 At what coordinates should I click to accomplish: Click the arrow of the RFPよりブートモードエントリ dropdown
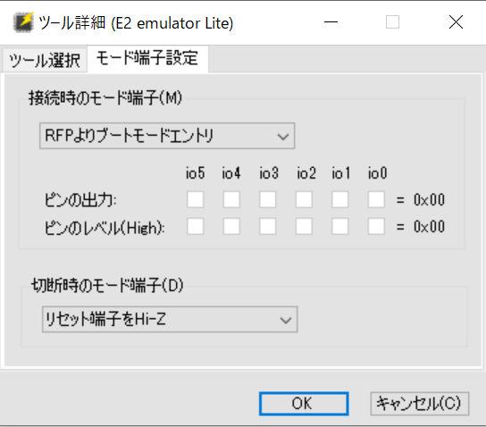click(x=283, y=137)
